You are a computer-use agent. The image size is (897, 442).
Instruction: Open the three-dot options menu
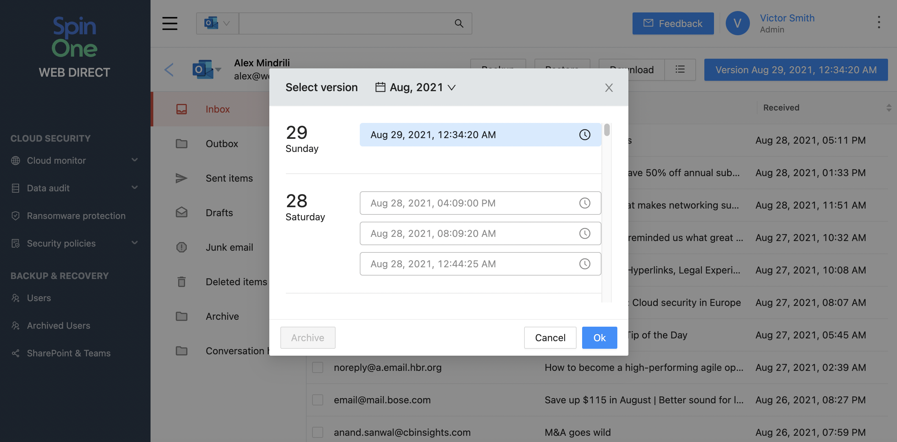(x=880, y=22)
